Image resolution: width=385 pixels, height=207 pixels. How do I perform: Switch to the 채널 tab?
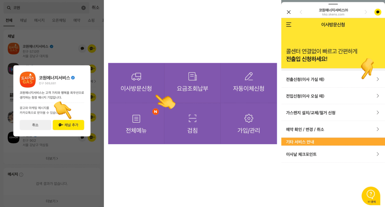pyautogui.click(x=23, y=20)
